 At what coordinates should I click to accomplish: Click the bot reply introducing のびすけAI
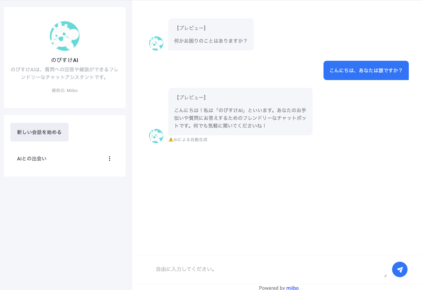pos(240,112)
